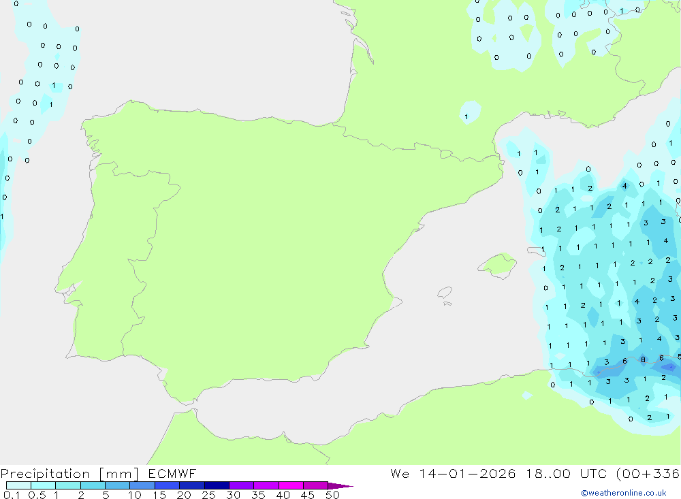Click the 'Precipitation [mm]' title text
The width and height of the screenshot is (681, 499).
69,474
